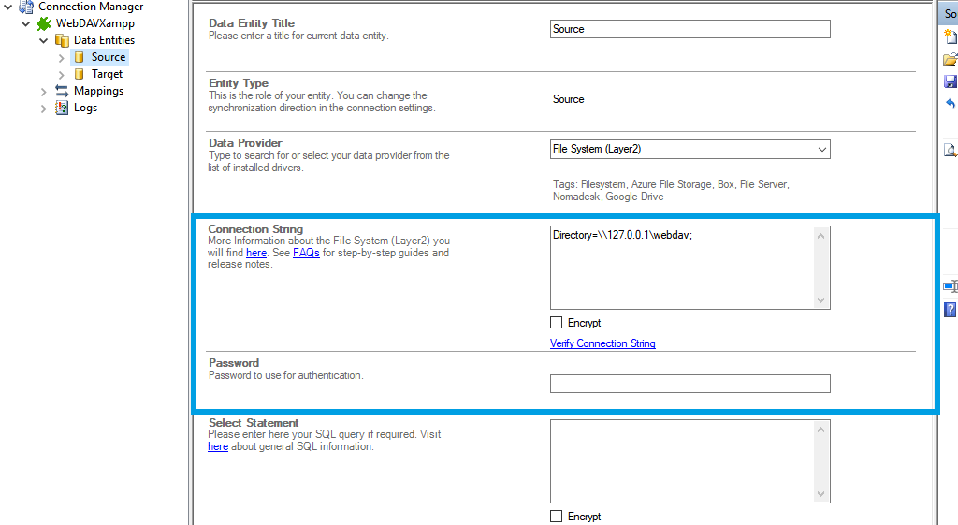The width and height of the screenshot is (958, 525).
Task: Click the Logs notebook icon in tree
Action: pos(62,108)
